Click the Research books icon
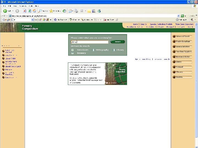This screenshot has height=148, width=198. pos(94,11)
